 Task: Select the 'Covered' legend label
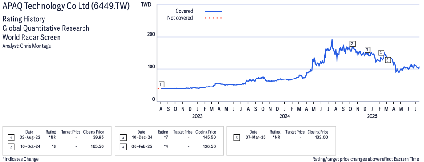point(184,11)
